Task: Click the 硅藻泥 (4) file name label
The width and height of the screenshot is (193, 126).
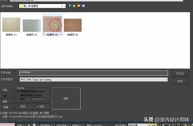Action: coord(73,35)
